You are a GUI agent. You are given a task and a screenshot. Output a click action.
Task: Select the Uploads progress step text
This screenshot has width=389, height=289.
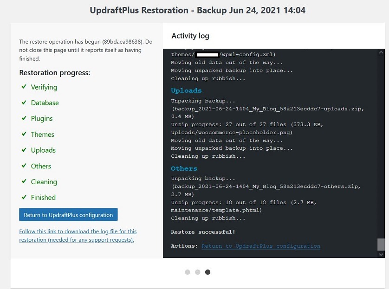coord(43,150)
